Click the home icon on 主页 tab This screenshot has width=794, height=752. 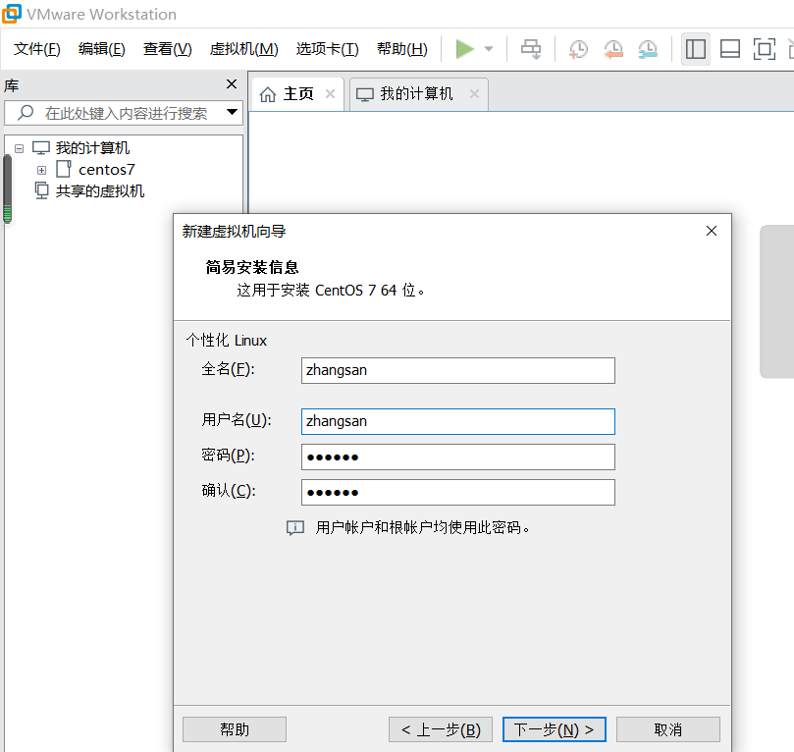(x=268, y=94)
